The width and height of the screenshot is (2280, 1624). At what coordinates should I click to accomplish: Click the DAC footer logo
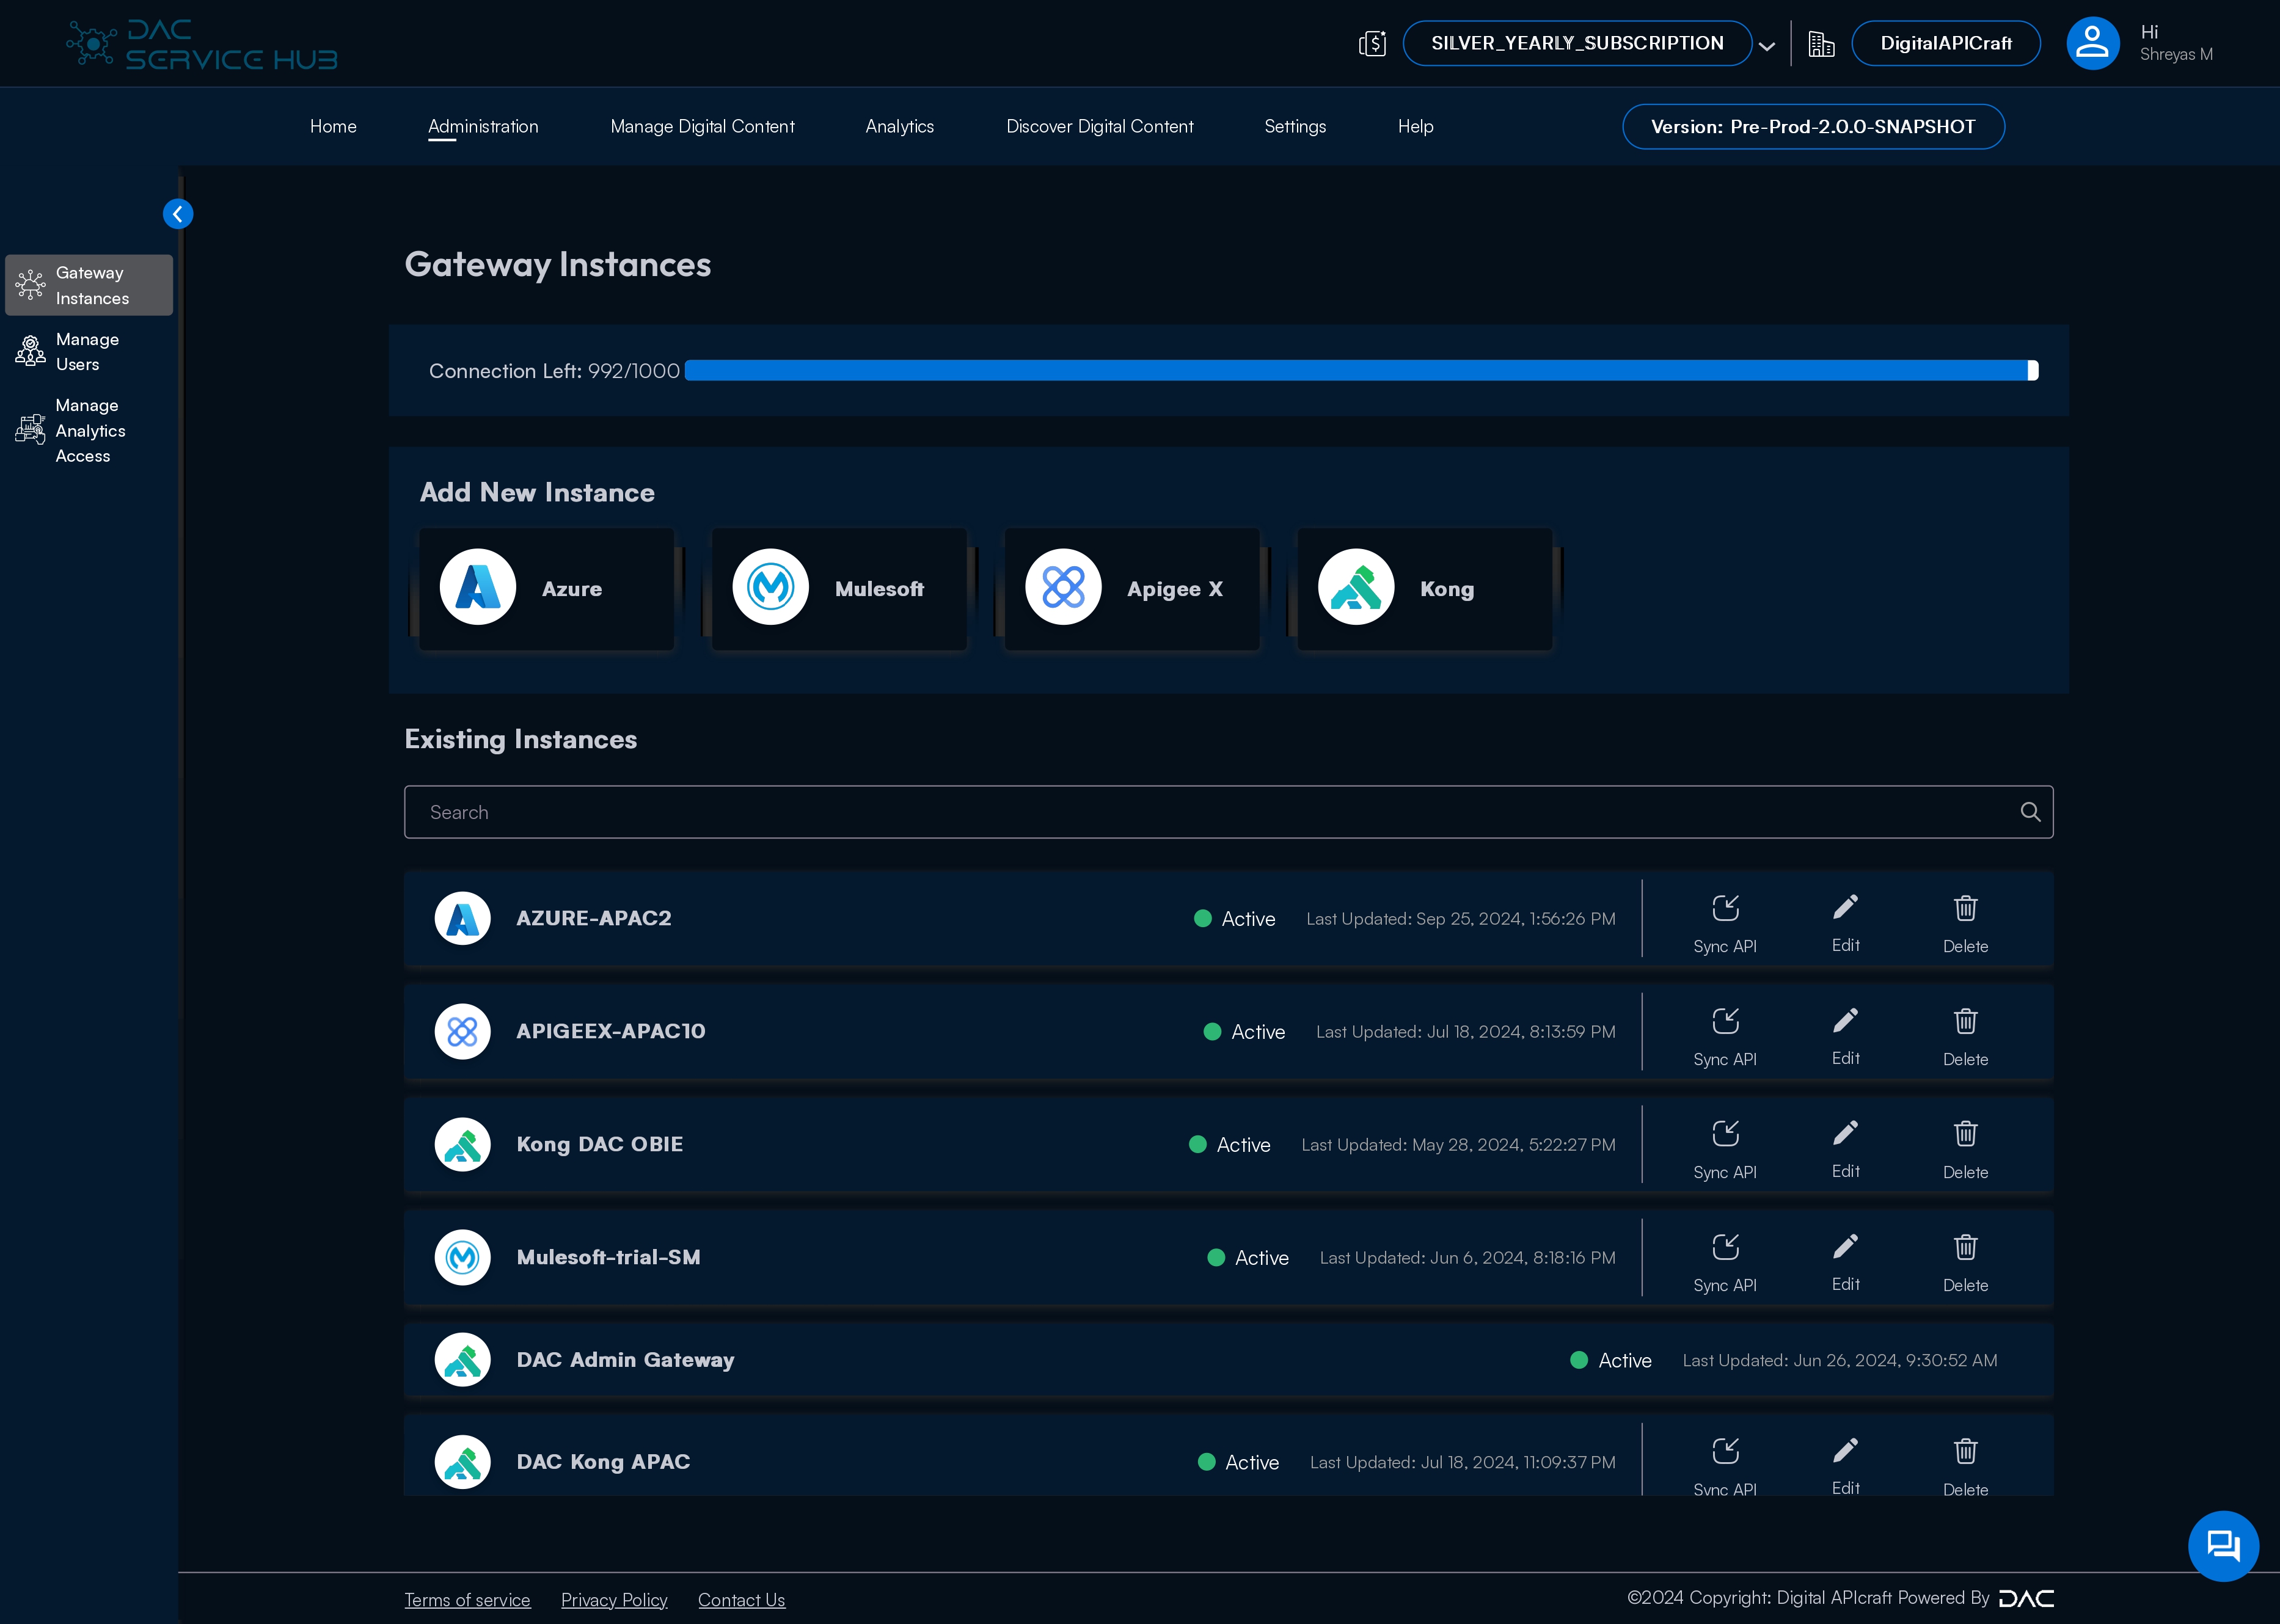(2026, 1598)
